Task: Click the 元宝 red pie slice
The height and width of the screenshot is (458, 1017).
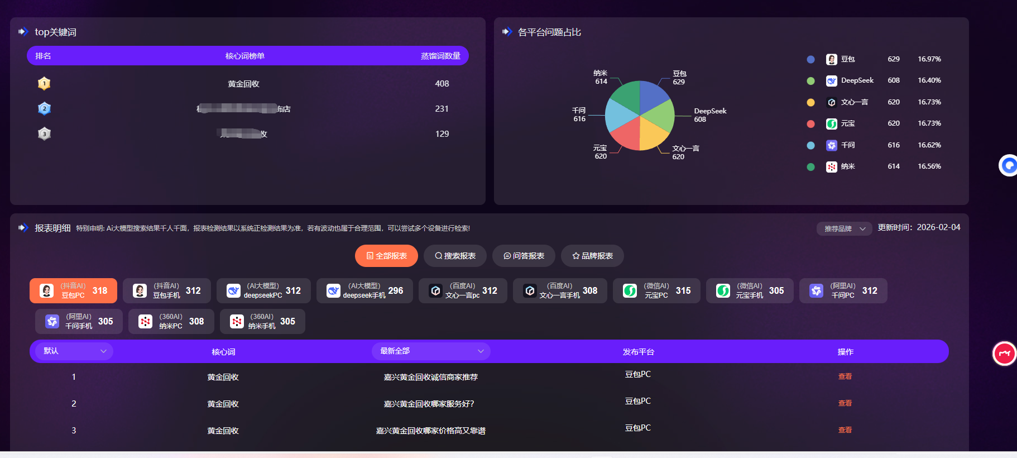Action: 628,135
